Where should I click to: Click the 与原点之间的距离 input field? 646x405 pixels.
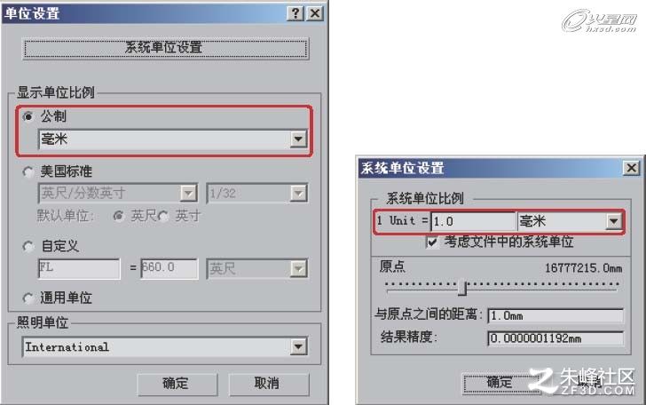(x=555, y=316)
